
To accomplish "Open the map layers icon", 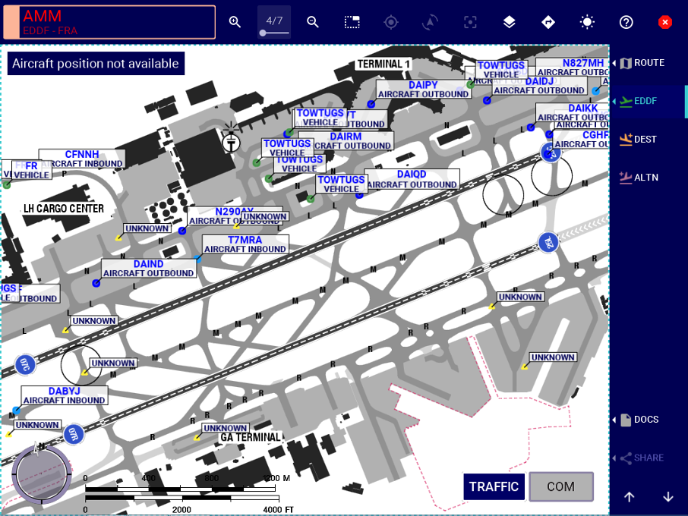I will (x=510, y=22).
